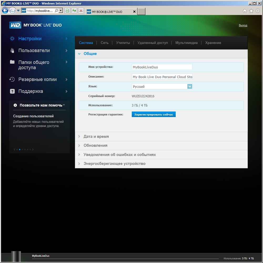The height and width of the screenshot is (263, 263).
Task: Switch to the Хранение tab
Action: click(x=213, y=43)
